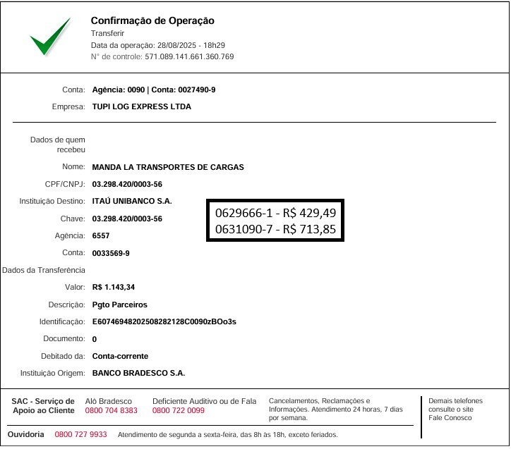Select the identification code starting with E60746948
511x449 pixels.
tap(164, 321)
